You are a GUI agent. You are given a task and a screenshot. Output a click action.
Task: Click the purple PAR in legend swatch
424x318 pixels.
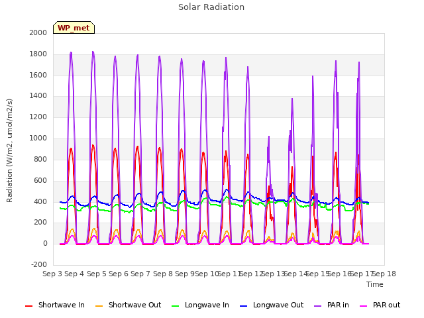click(x=318, y=306)
